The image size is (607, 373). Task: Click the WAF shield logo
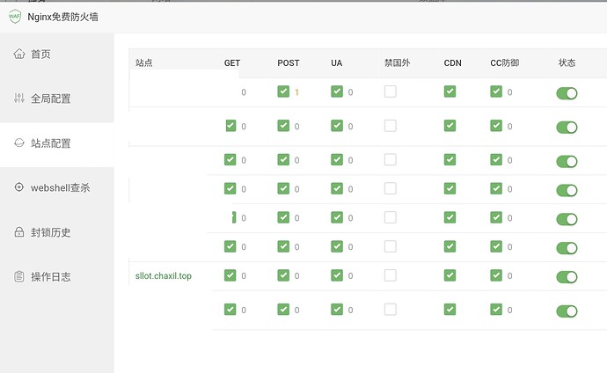[15, 16]
